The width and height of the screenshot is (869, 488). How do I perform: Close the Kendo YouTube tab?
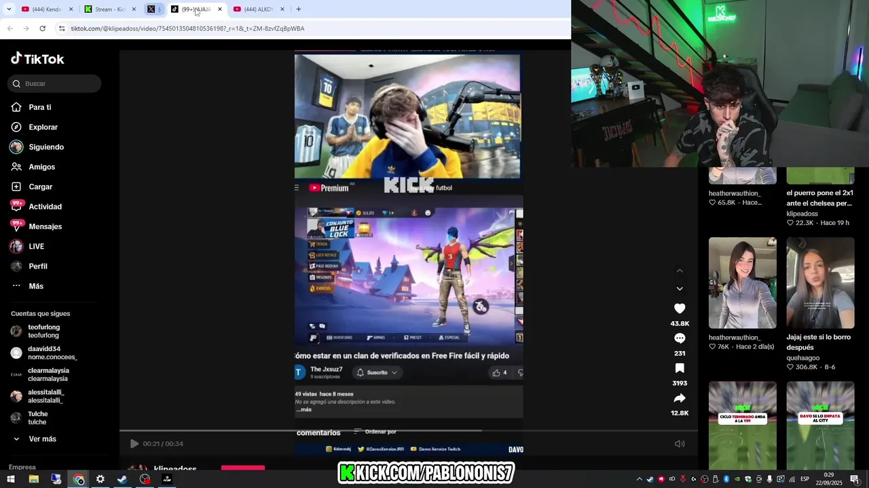[x=71, y=9]
